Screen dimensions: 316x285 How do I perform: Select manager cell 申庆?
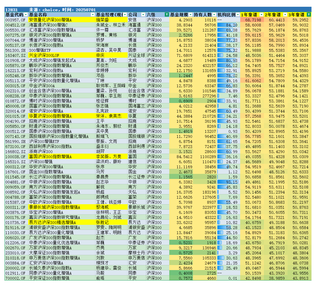tap(112, 55)
